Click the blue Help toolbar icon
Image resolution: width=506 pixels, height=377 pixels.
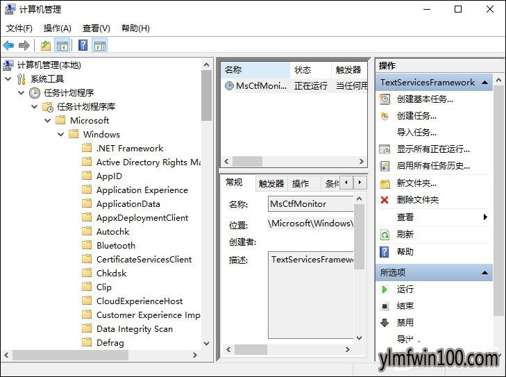click(x=83, y=45)
